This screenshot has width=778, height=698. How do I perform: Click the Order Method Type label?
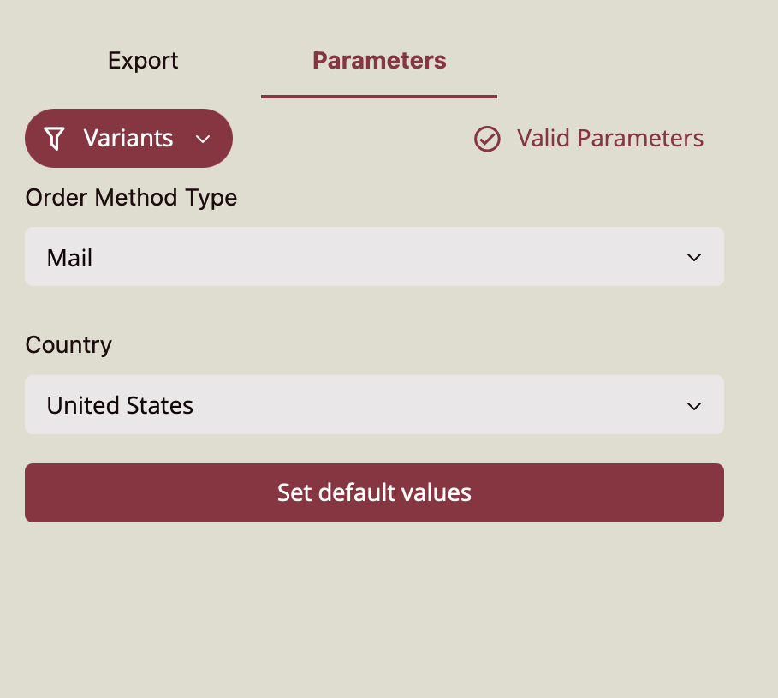coord(131,198)
